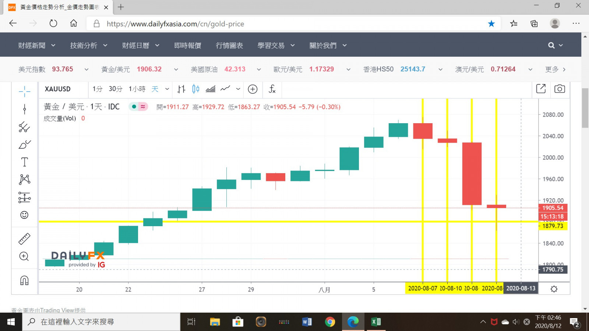Add a symbol to compare
This screenshot has height=331, width=589.
pos(253,89)
